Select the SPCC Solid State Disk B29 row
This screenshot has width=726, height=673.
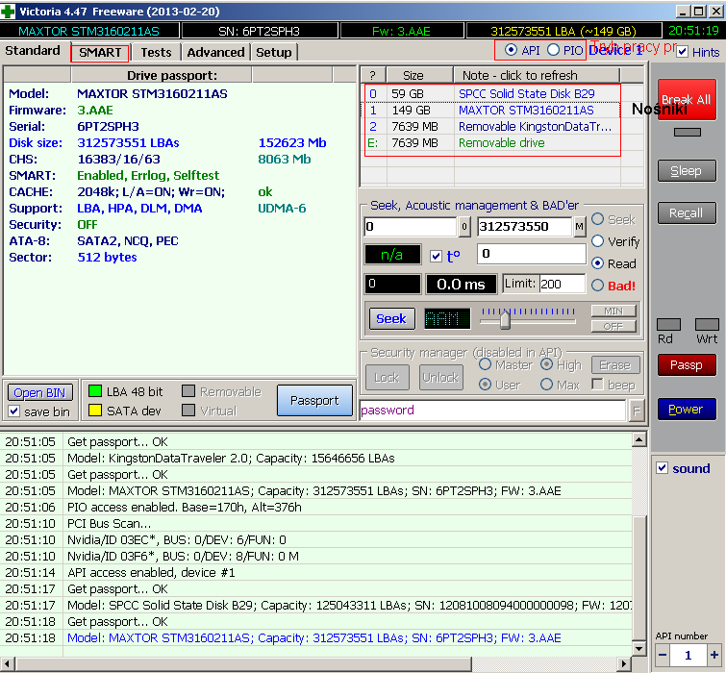coord(492,93)
